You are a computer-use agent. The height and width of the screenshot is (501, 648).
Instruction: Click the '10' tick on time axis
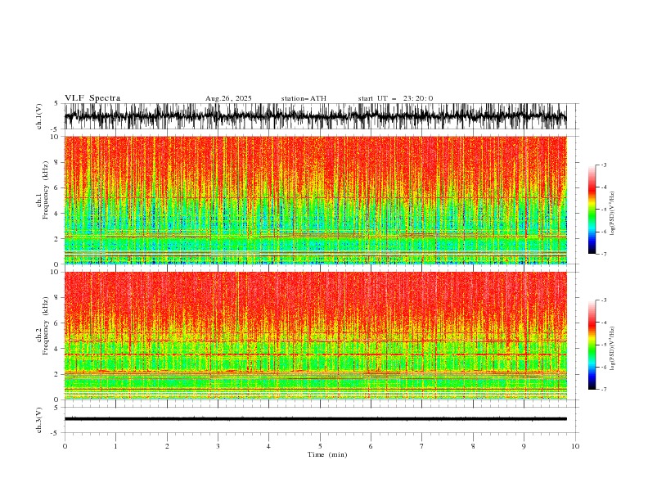[x=575, y=446]
